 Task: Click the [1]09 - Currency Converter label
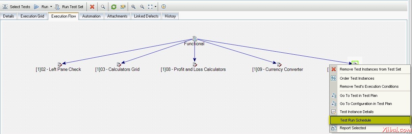pyautogui.click(x=278, y=70)
